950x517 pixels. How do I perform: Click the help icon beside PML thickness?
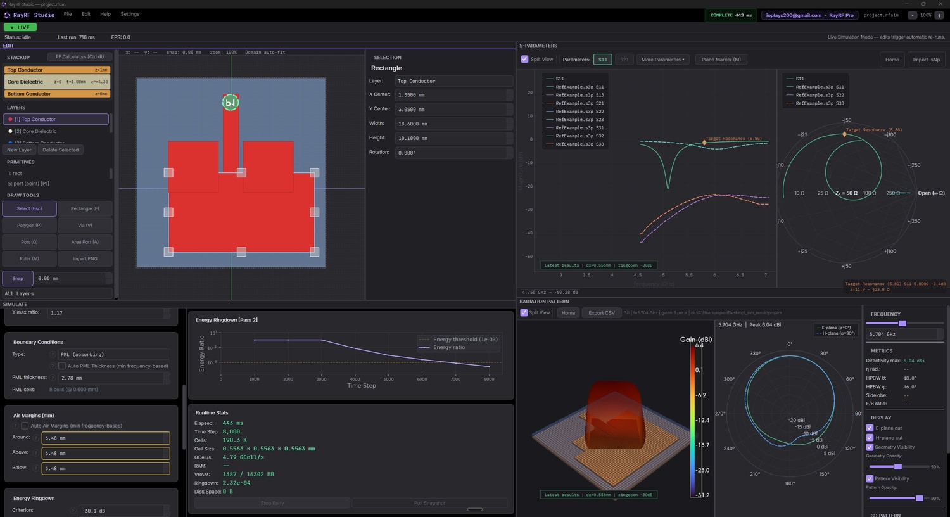coord(53,378)
